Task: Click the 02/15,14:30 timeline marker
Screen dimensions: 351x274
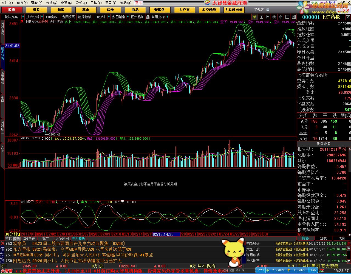Action: (166, 234)
